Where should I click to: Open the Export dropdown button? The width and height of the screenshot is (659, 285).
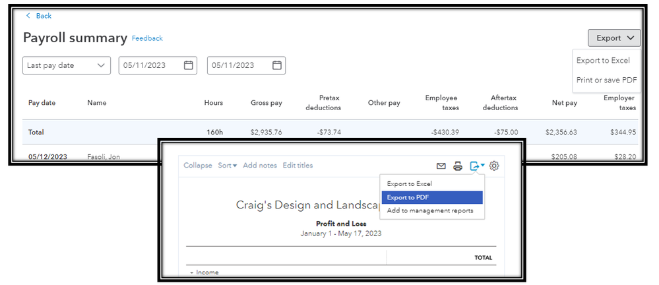(x=614, y=38)
